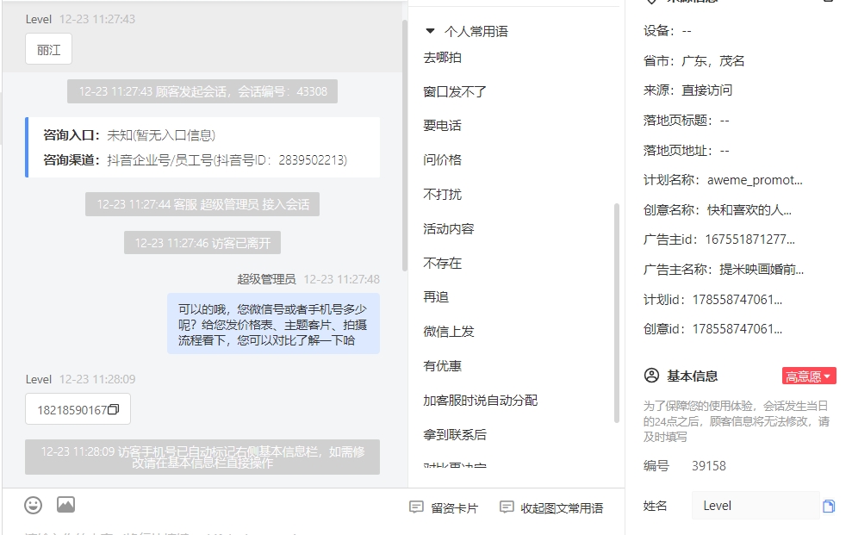Click the Level sender at 11:27:43
This screenshot has width=852, height=535.
(x=39, y=19)
